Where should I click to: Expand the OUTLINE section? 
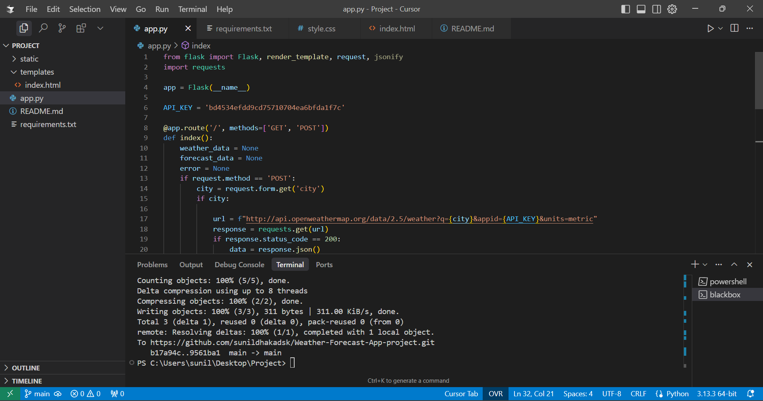pyautogui.click(x=25, y=368)
